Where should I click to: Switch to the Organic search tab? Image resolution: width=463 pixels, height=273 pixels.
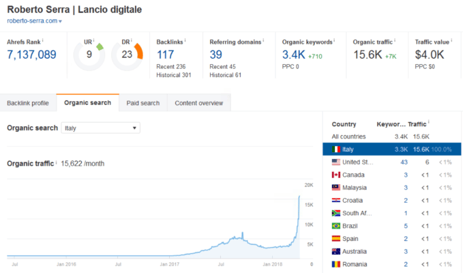pos(88,102)
